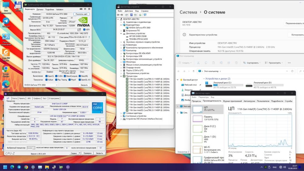The image size is (304, 171).
Task: Click the Explorer Delete trash icon
Action: [236, 63]
